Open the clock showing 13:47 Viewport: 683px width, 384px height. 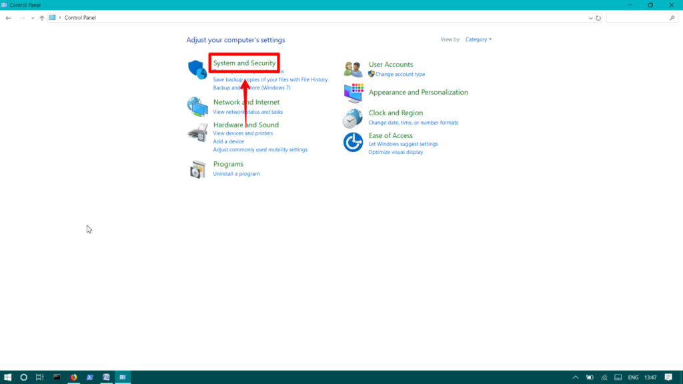650,377
